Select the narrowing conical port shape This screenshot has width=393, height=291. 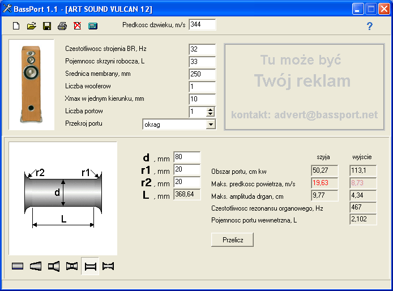point(36,266)
